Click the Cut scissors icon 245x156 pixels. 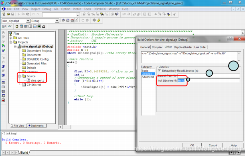click(x=18, y=14)
